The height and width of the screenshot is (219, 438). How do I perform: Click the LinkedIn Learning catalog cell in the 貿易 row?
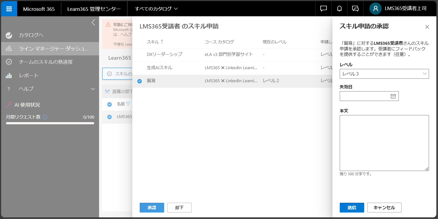click(231, 81)
